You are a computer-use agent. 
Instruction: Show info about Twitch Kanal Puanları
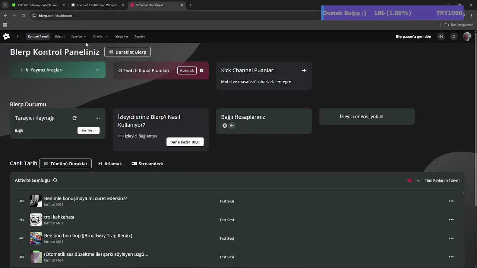(x=202, y=70)
